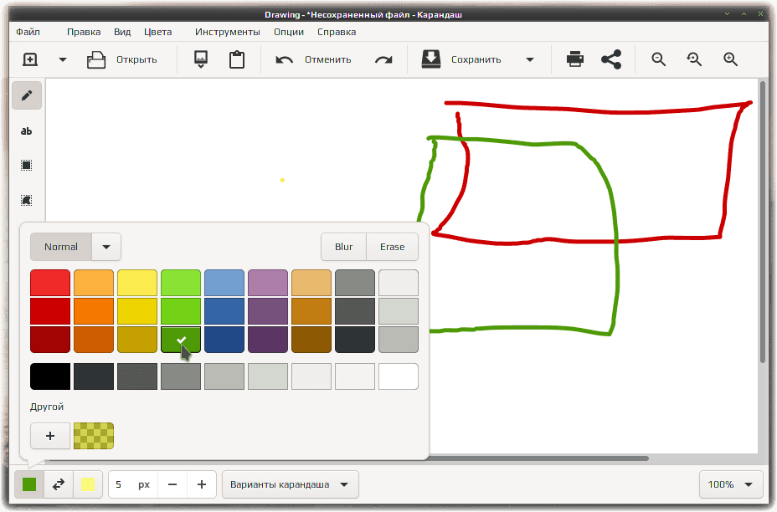
Task: Open the secondary yellow color button
Action: (88, 484)
